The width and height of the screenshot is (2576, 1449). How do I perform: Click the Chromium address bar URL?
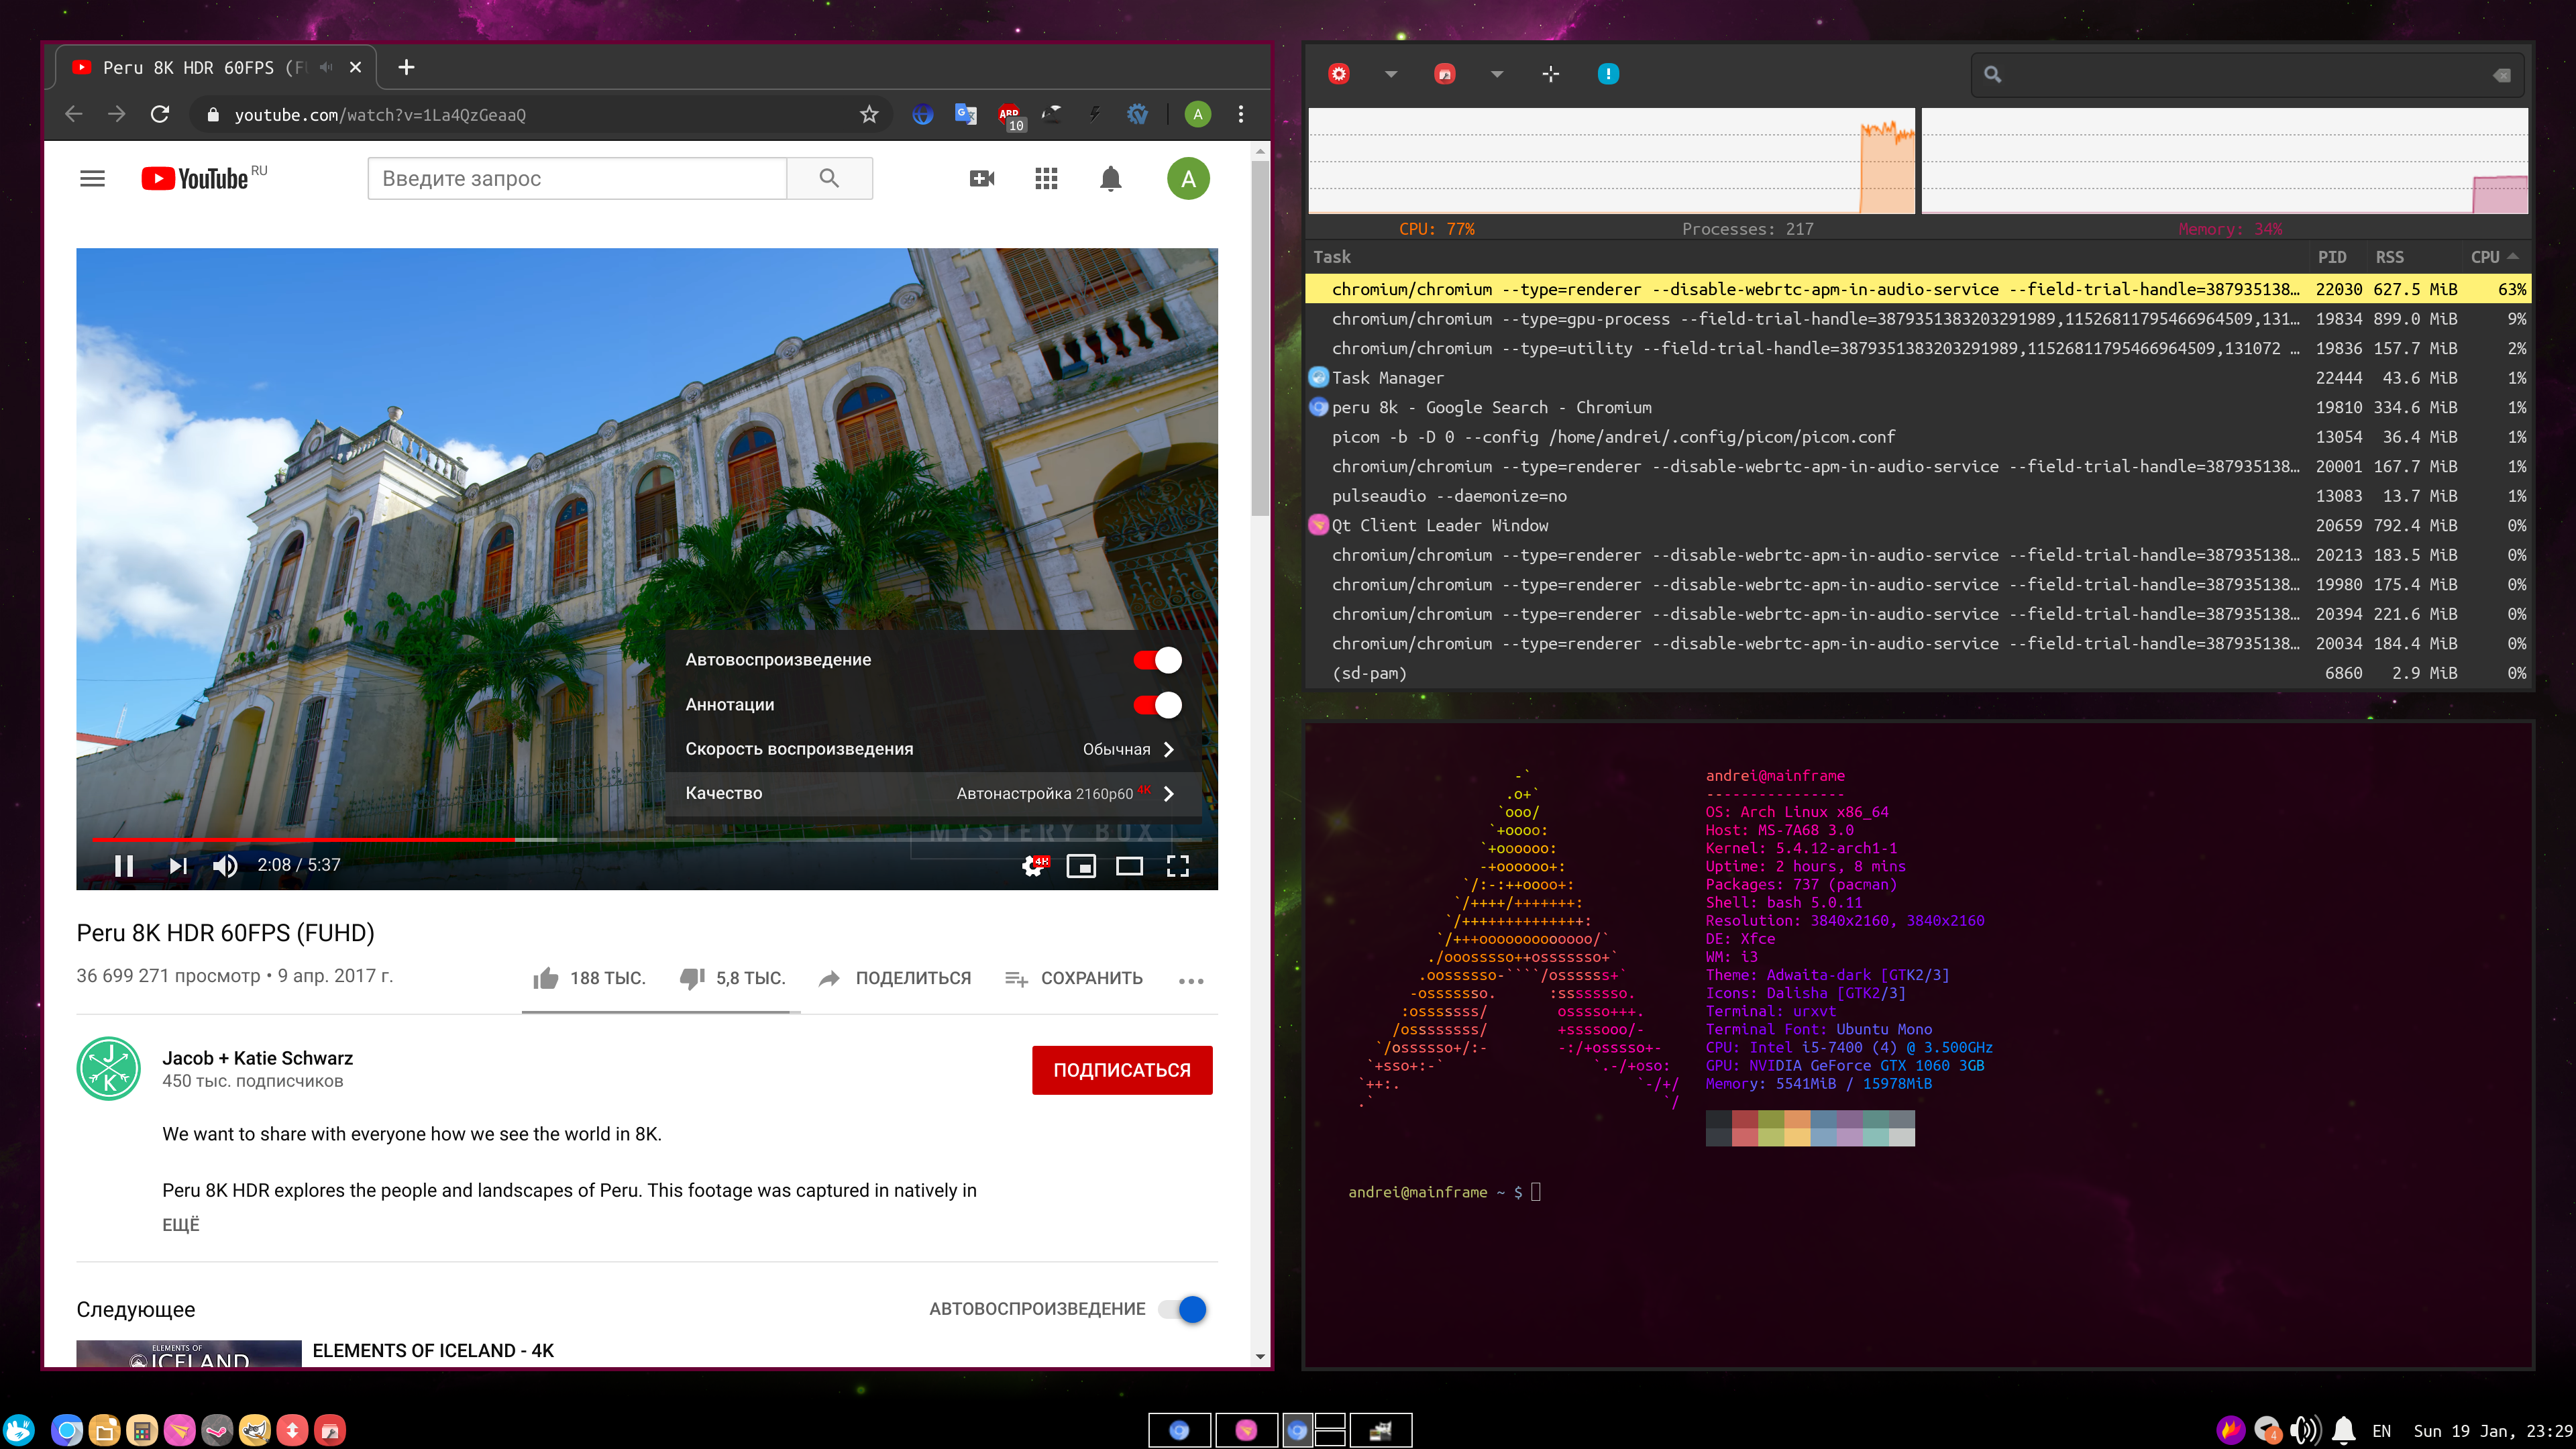[379, 115]
